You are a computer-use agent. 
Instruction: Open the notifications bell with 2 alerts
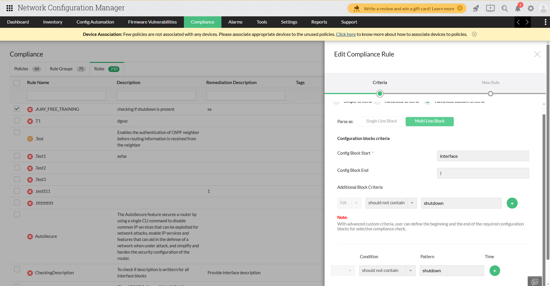point(518,8)
